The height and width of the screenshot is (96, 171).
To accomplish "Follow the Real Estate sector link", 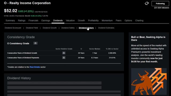I will point(35,67).
